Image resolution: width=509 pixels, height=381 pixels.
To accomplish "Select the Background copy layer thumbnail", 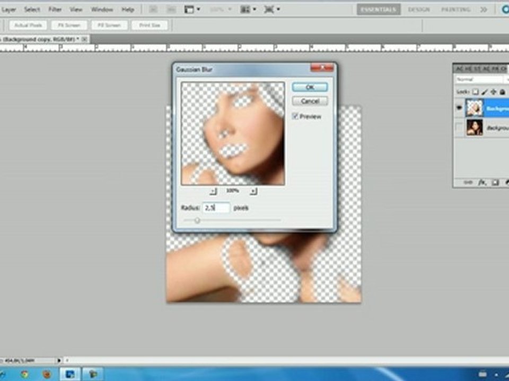I will (474, 108).
